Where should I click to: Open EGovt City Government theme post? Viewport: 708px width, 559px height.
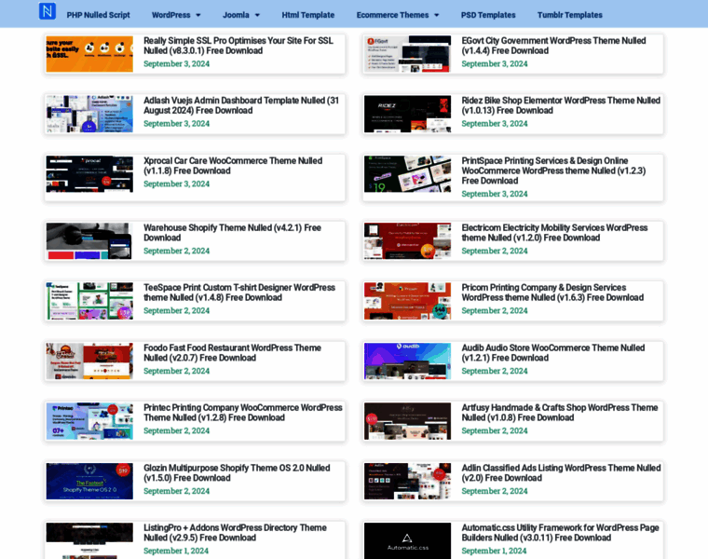tap(553, 46)
